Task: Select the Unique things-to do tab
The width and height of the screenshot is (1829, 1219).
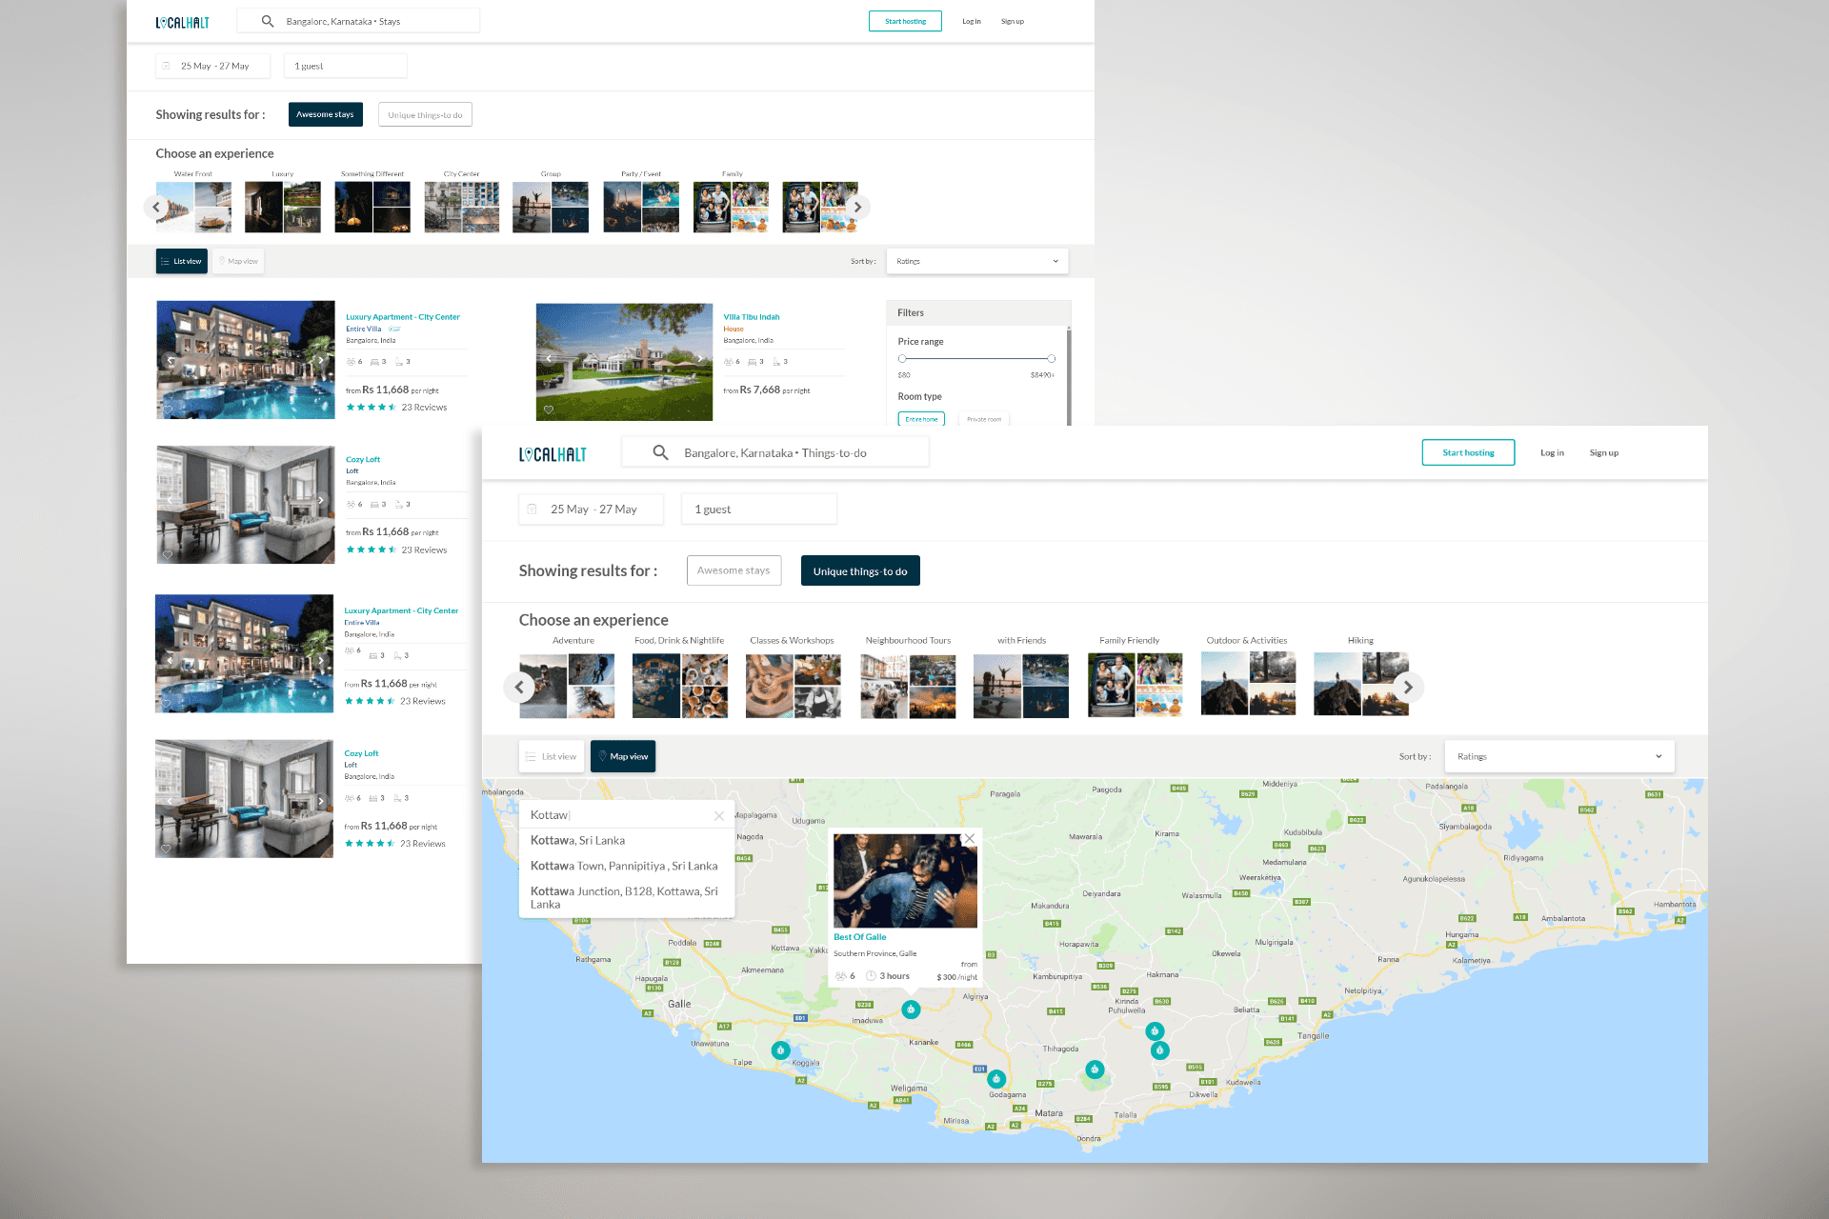Action: (860, 571)
